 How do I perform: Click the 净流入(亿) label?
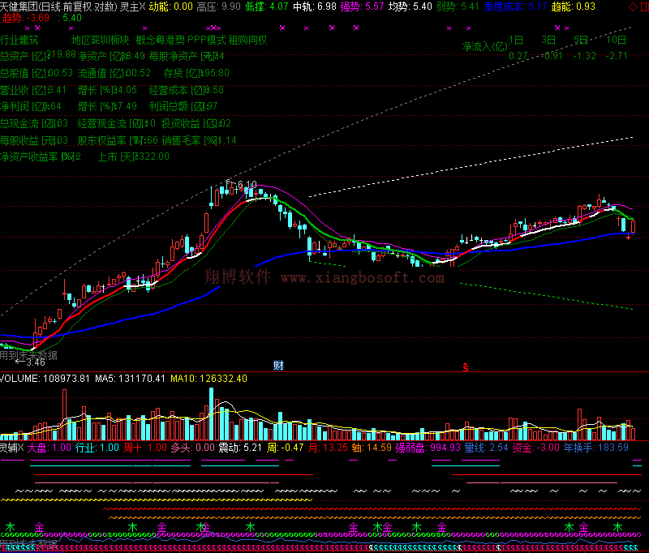[x=485, y=46]
